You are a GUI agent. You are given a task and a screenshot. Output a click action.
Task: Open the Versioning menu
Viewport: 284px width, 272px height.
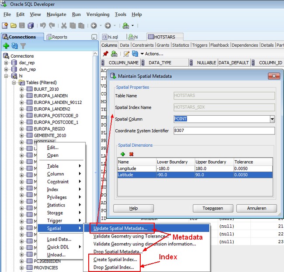(x=97, y=14)
